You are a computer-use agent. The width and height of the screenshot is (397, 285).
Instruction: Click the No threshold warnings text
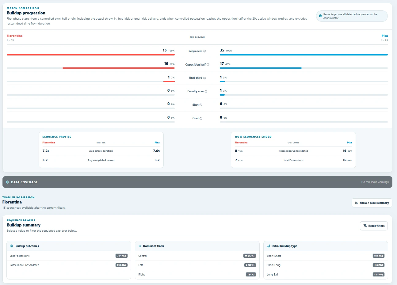[375, 182]
